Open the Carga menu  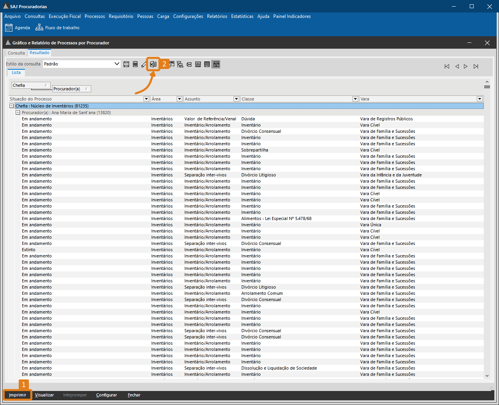[x=163, y=16]
